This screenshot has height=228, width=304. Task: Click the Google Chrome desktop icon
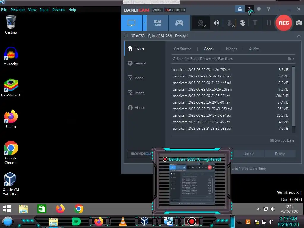click(x=11, y=153)
